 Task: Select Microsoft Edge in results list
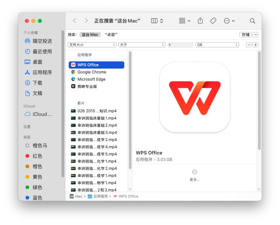(x=96, y=79)
